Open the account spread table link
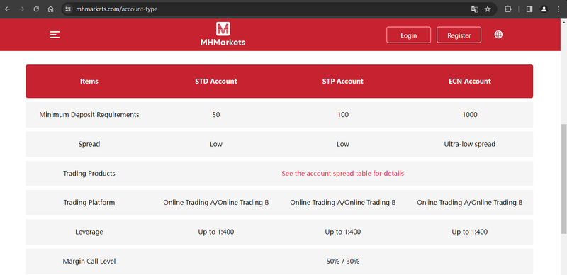 (x=342, y=174)
